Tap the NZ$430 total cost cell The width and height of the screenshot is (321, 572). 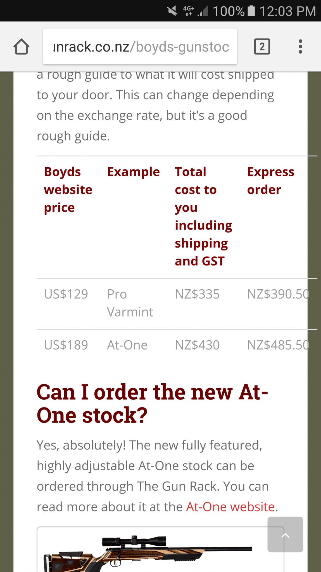(x=197, y=345)
